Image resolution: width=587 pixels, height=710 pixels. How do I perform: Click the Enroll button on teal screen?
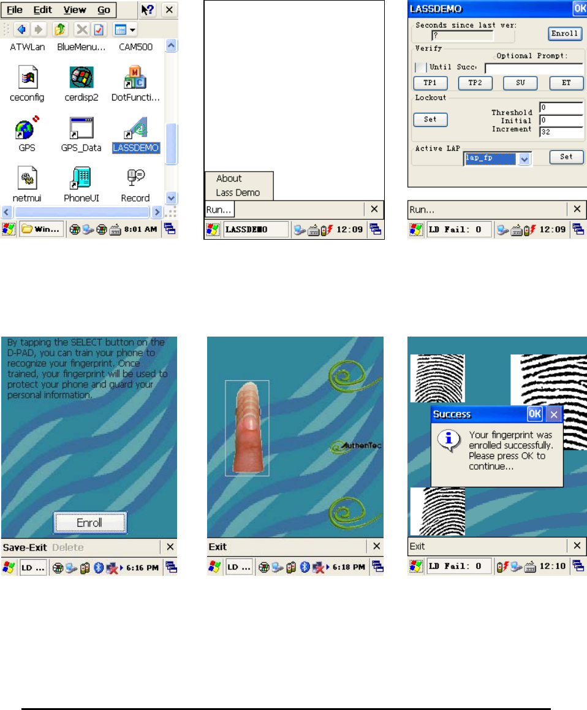pyautogui.click(x=89, y=522)
